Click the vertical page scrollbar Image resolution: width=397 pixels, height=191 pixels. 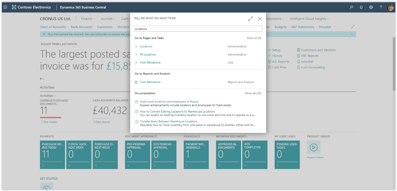pos(394,64)
